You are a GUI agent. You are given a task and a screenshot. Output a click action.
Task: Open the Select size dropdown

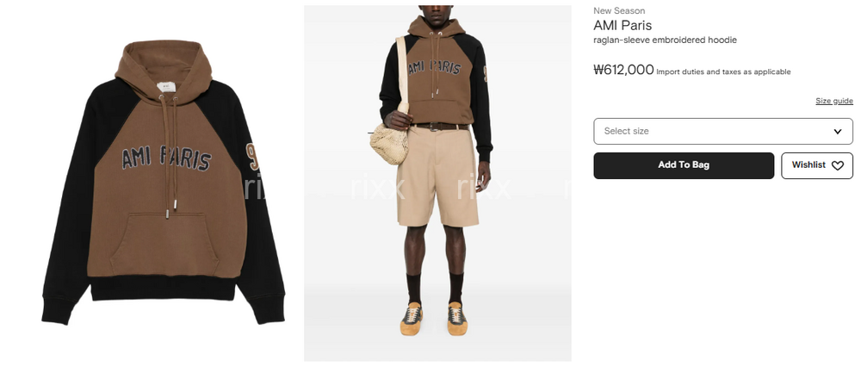pyautogui.click(x=723, y=132)
